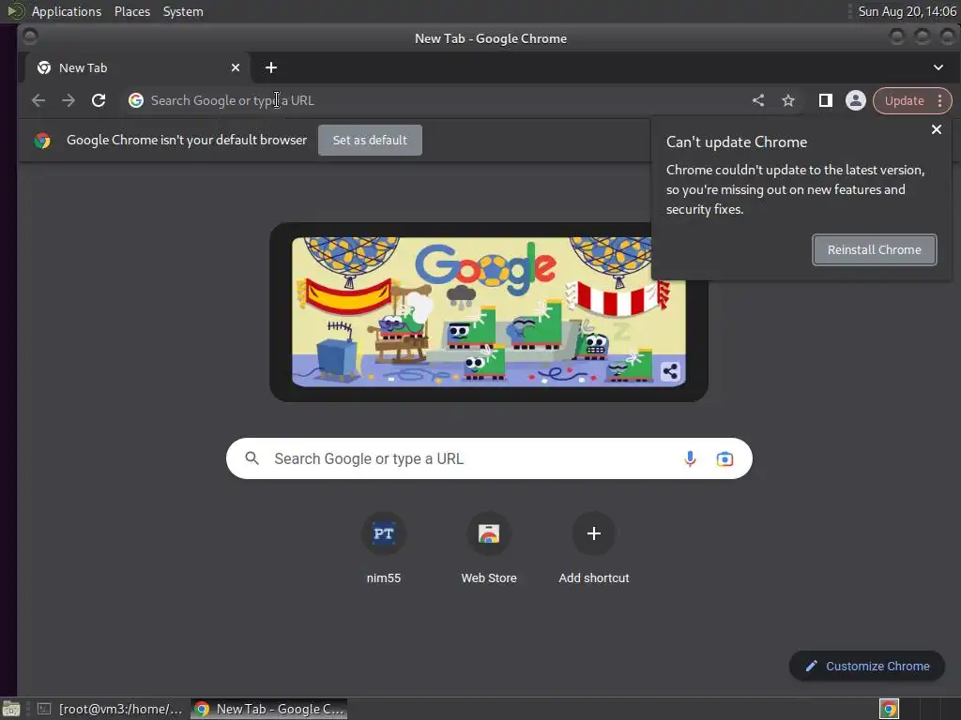Click the magnifier icon in the search box
961x720 pixels.
(x=252, y=457)
